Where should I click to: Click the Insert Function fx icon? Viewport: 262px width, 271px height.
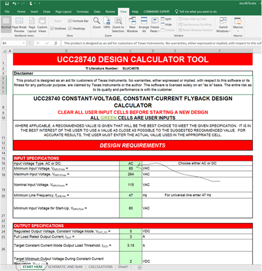(x=56, y=43)
